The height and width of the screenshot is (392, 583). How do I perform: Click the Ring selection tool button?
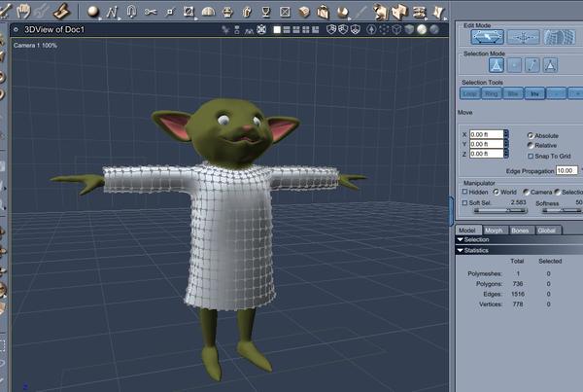pyautogui.click(x=492, y=93)
